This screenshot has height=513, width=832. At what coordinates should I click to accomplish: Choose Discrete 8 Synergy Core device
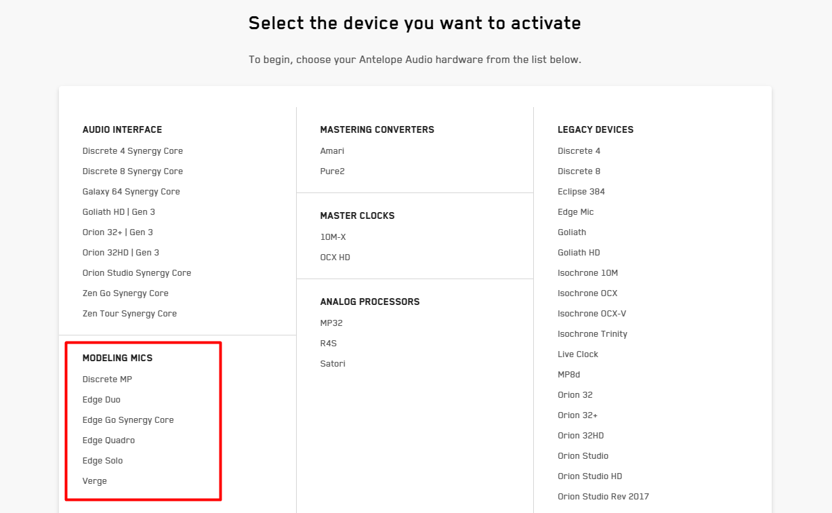[x=133, y=171]
